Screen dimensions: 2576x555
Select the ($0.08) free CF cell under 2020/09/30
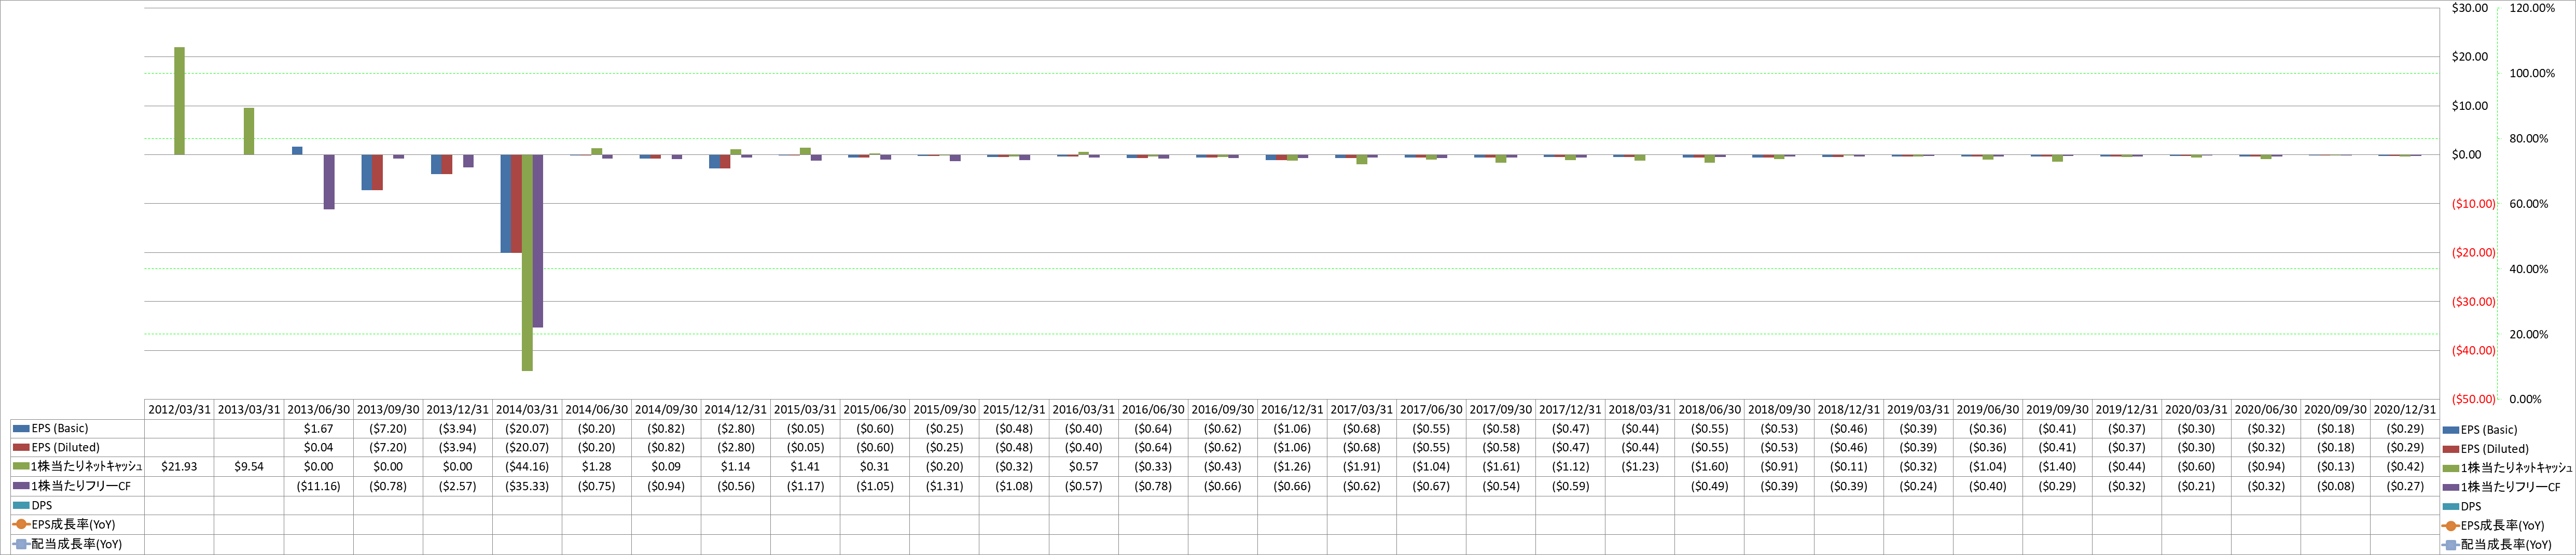(x=2335, y=486)
